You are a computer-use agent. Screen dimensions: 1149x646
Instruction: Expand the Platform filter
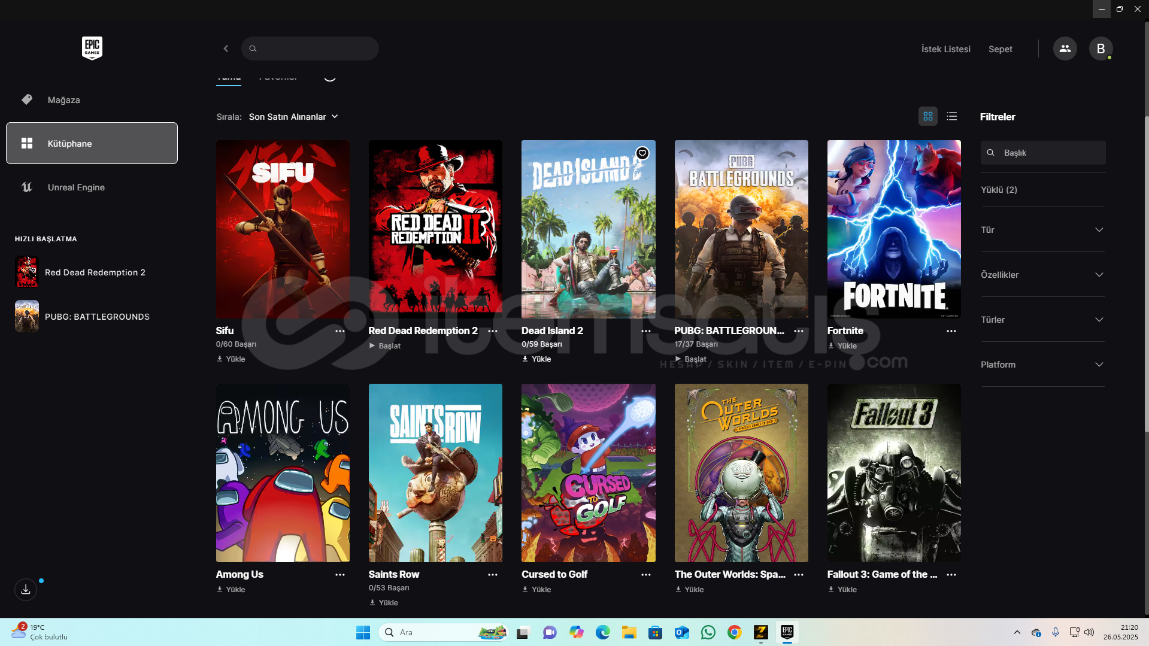[1042, 365]
